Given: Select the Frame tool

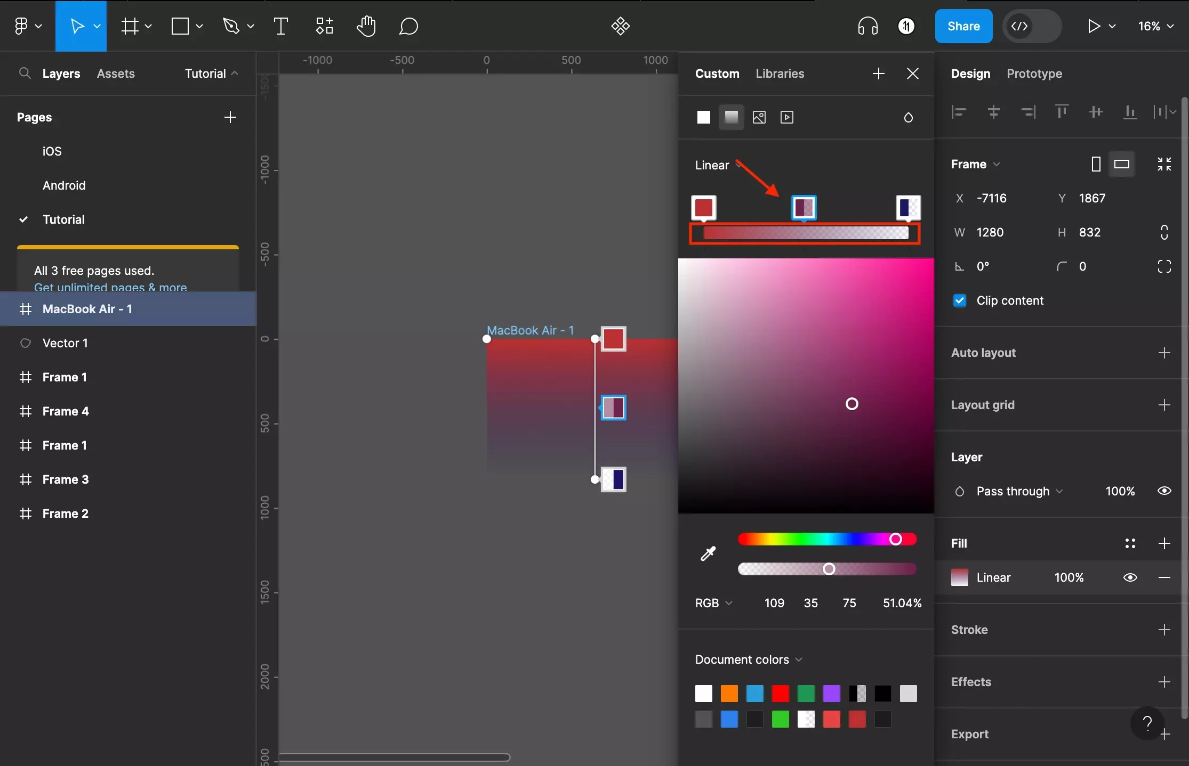Looking at the screenshot, I should click(131, 26).
